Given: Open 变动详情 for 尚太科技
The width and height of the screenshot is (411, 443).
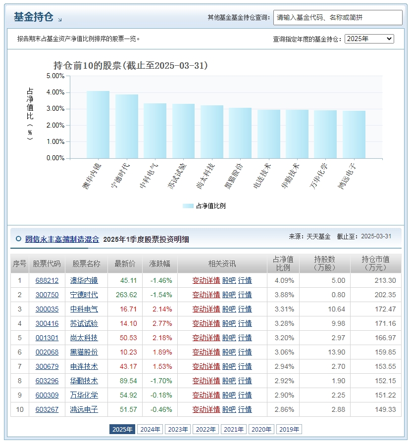Looking at the screenshot, I should pos(206,338).
